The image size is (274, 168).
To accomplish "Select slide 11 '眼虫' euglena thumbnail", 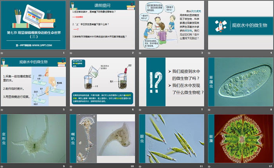I will point(171,139).
